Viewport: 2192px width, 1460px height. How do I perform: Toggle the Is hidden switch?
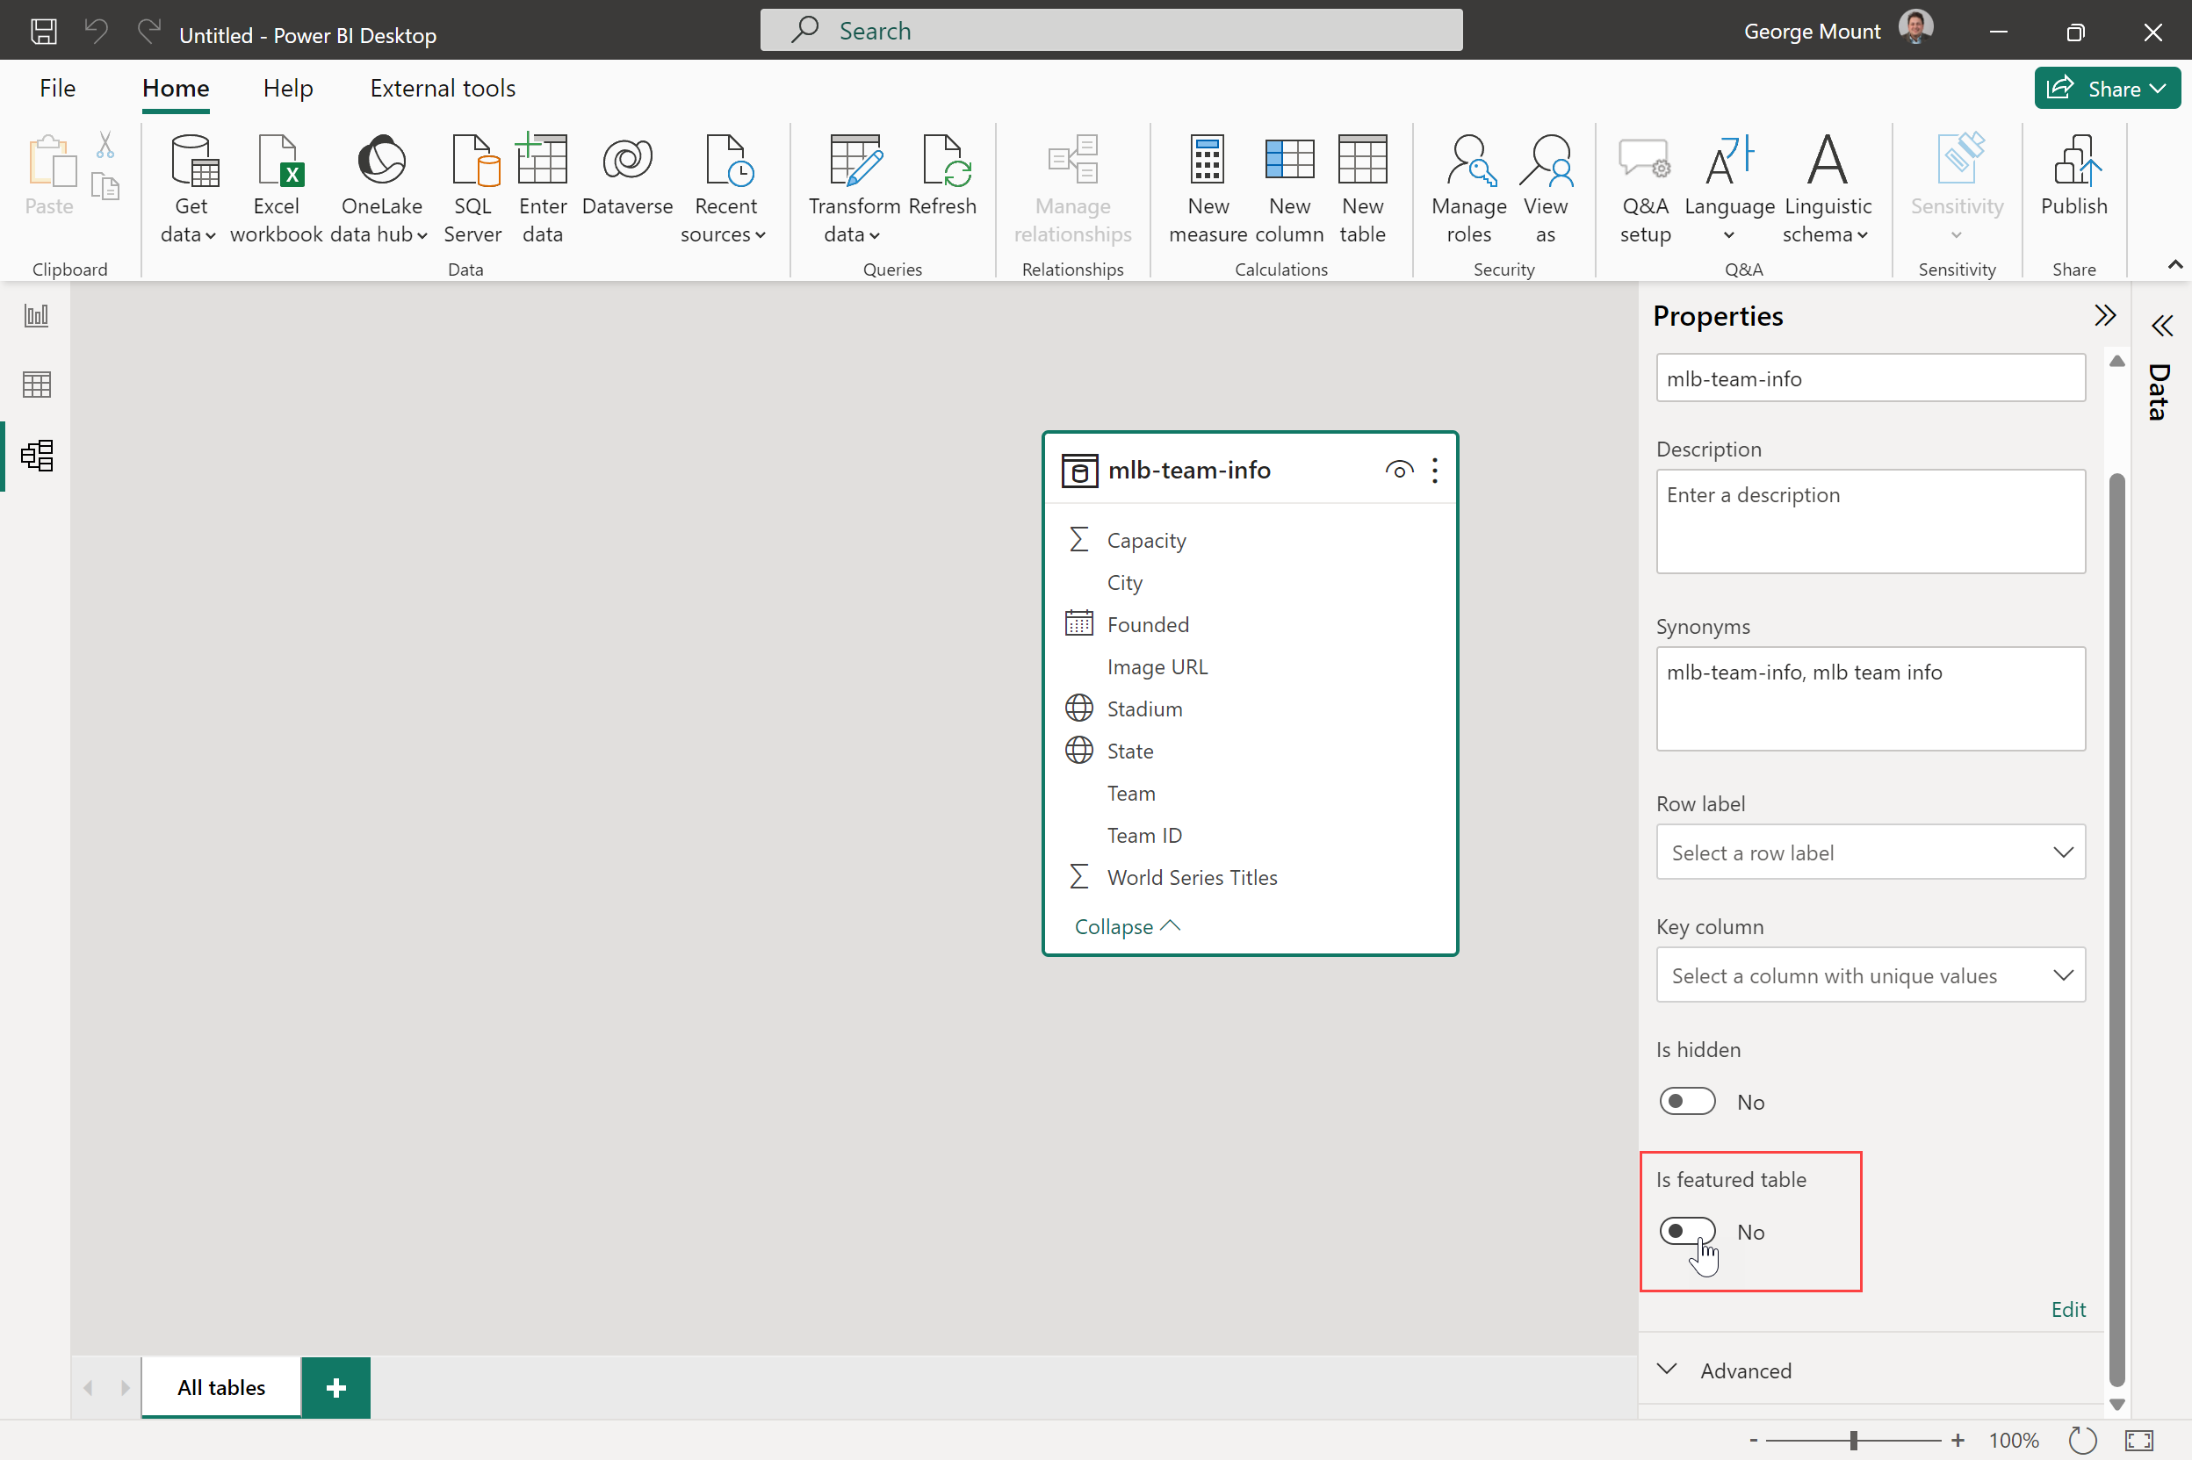tap(1686, 1101)
